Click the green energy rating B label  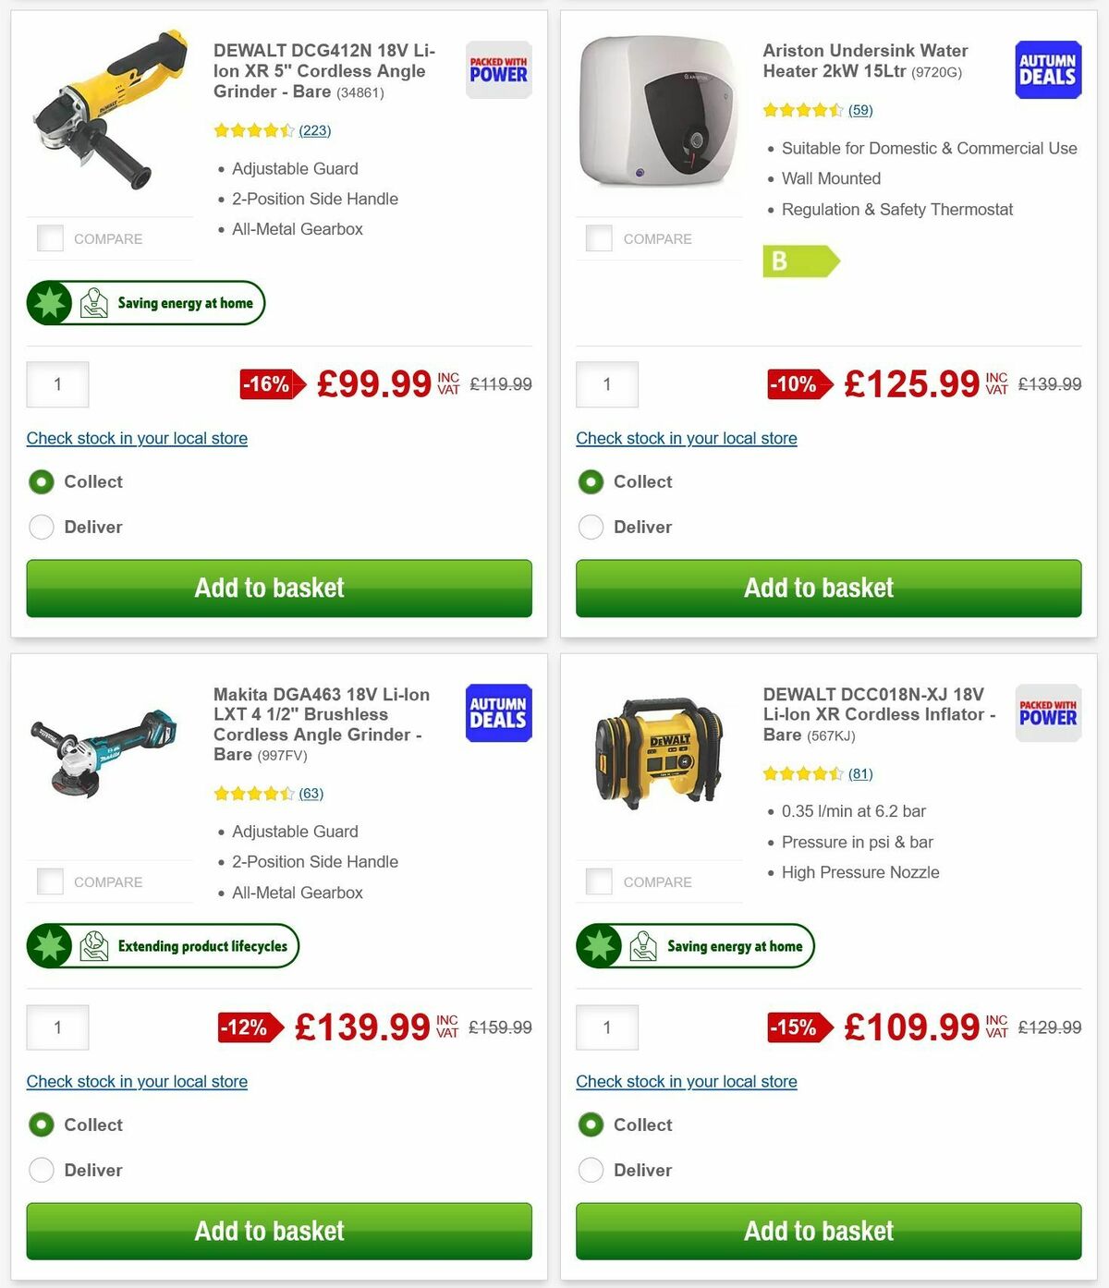click(800, 261)
